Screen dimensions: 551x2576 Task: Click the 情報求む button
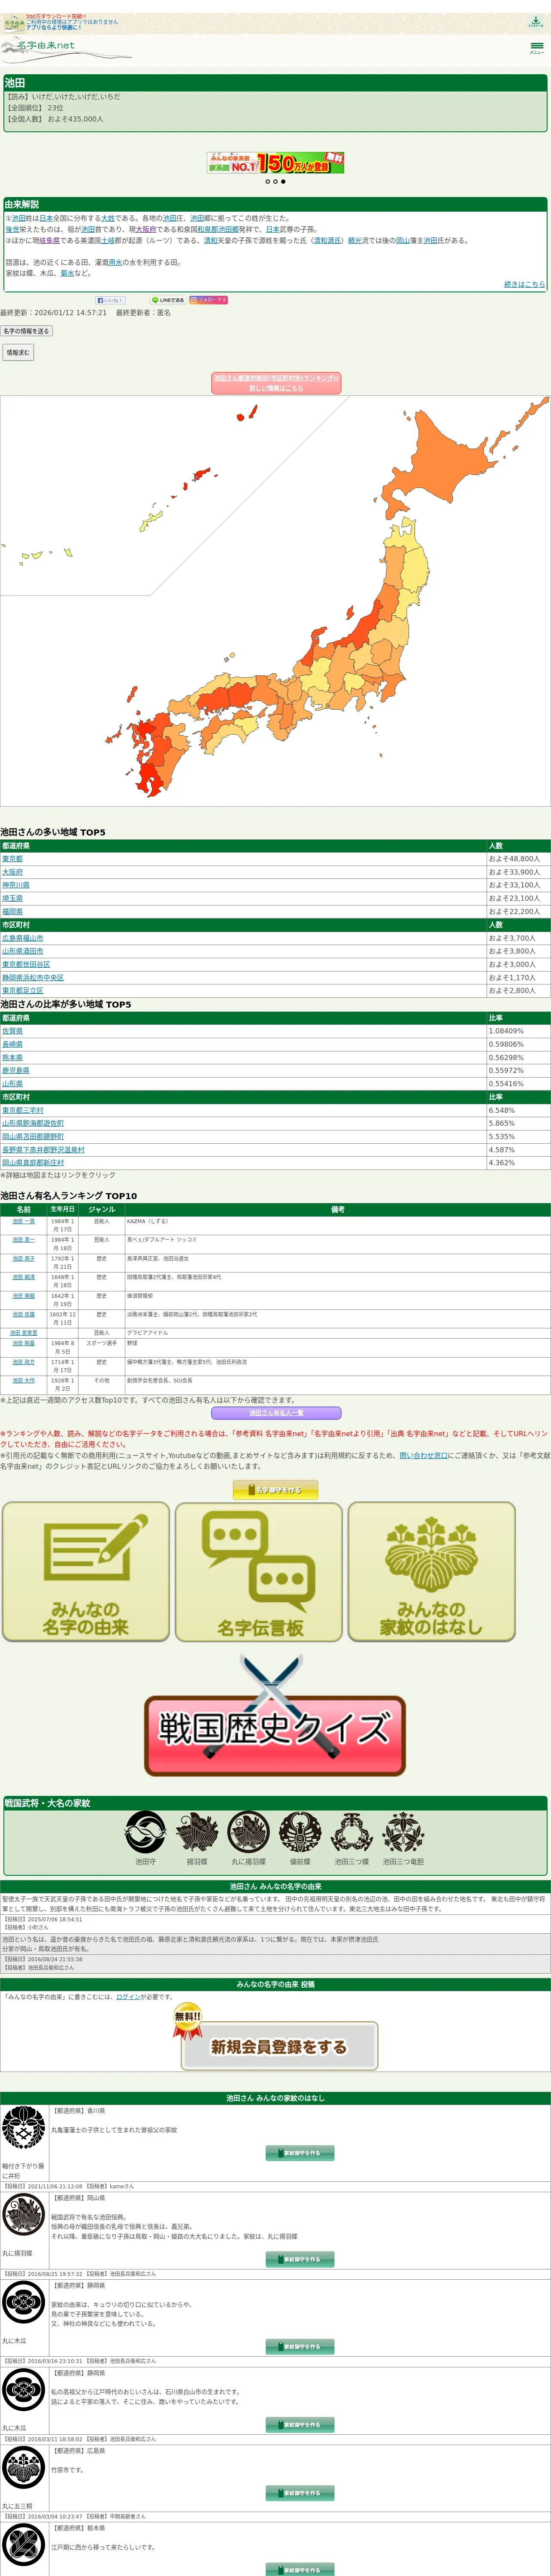tap(18, 352)
